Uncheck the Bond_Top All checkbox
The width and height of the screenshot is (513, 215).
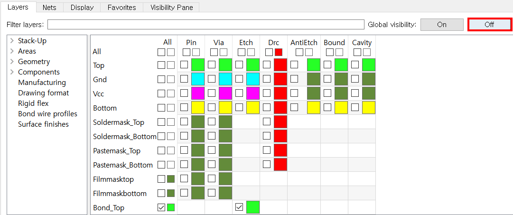coord(161,207)
